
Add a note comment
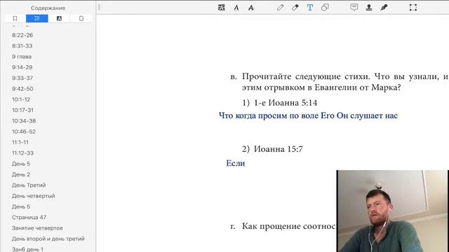(354, 8)
